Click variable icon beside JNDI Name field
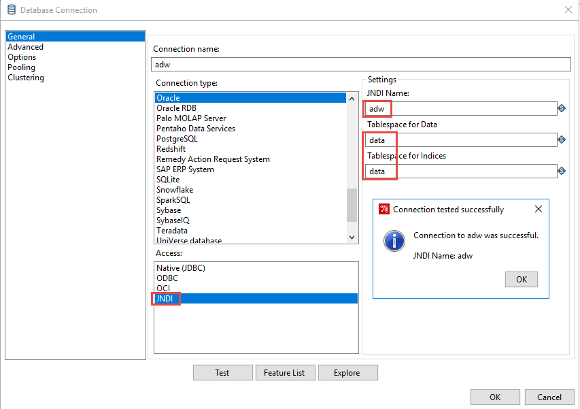 [x=562, y=109]
